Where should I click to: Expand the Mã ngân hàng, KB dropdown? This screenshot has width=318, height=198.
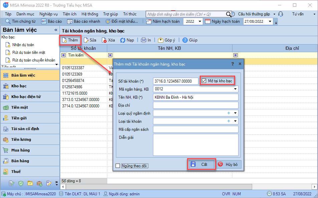[235, 89]
